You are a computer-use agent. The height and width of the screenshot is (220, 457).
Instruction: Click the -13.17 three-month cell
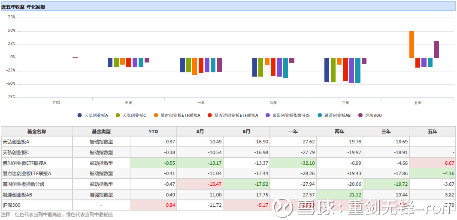(x=200, y=163)
